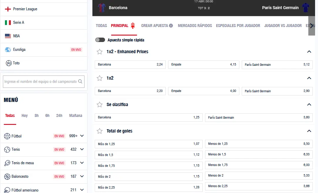Click the red arrows icon beside Principal

[133, 26]
